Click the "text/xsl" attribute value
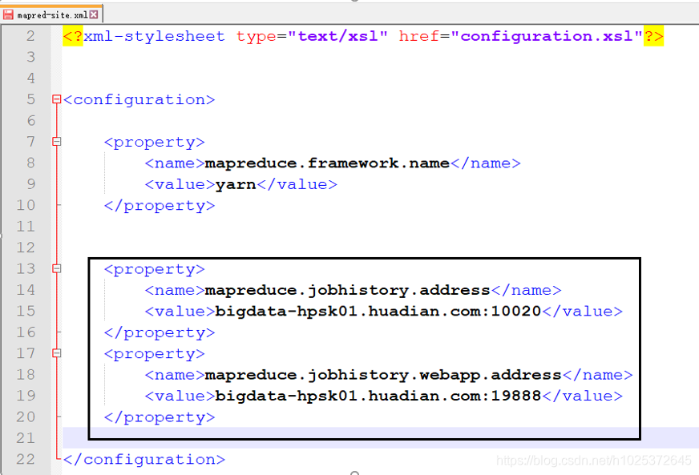 point(337,36)
